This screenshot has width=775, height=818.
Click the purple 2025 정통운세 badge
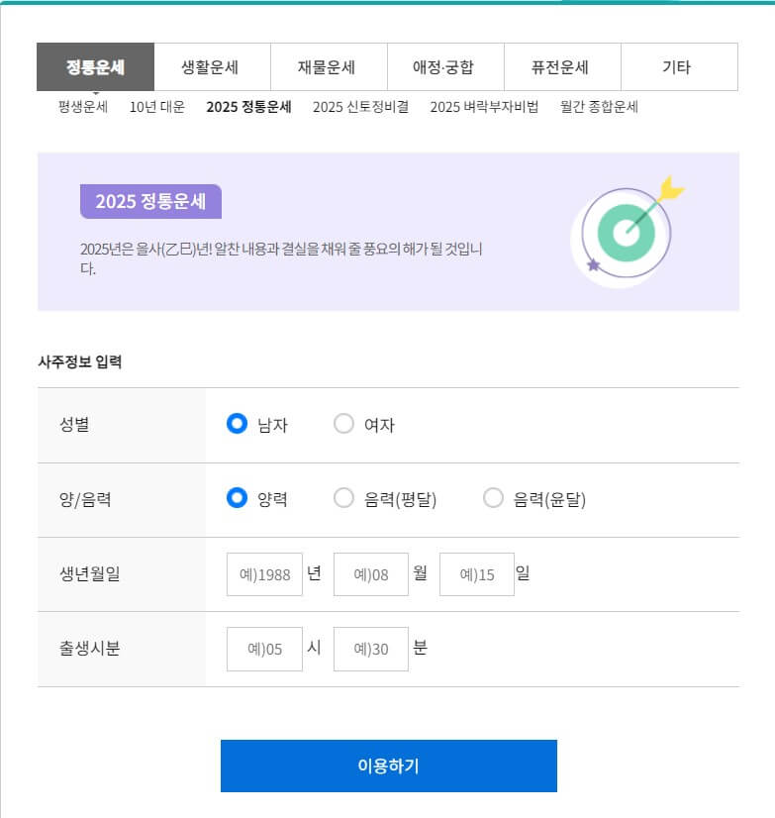pyautogui.click(x=149, y=199)
